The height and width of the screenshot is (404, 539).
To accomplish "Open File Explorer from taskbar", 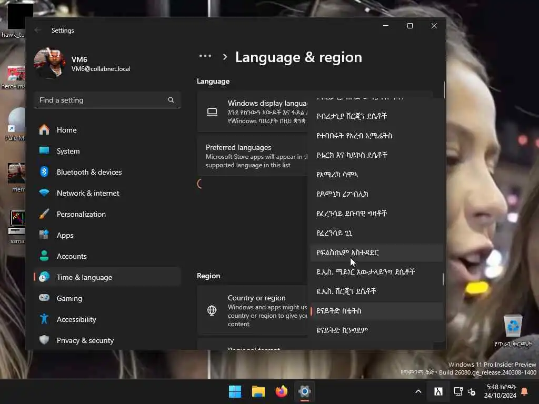I will click(x=258, y=391).
